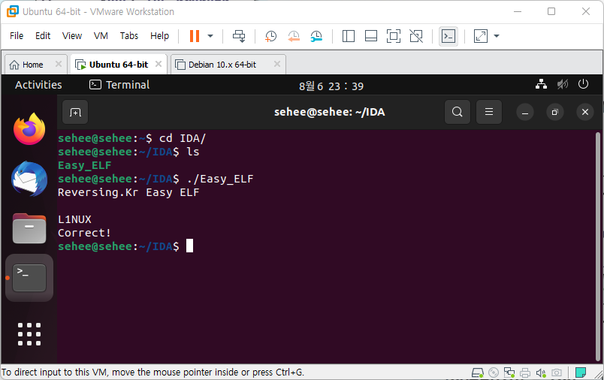Send Ctrl+Alt+Del to the VM
This screenshot has height=380, width=604.
tap(239, 36)
